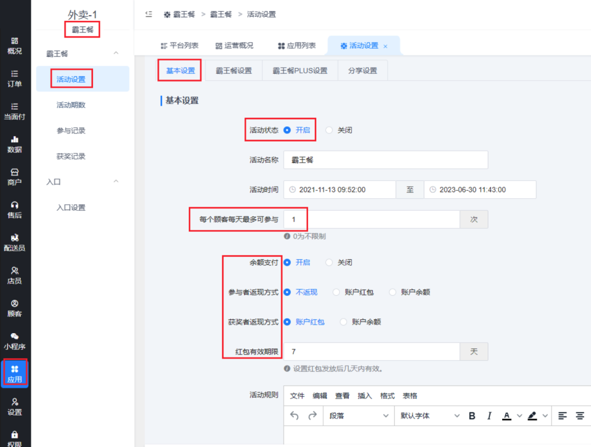The height and width of the screenshot is (447, 591).
Task: Go to 入口设置 in the side menu
Action: (x=71, y=207)
